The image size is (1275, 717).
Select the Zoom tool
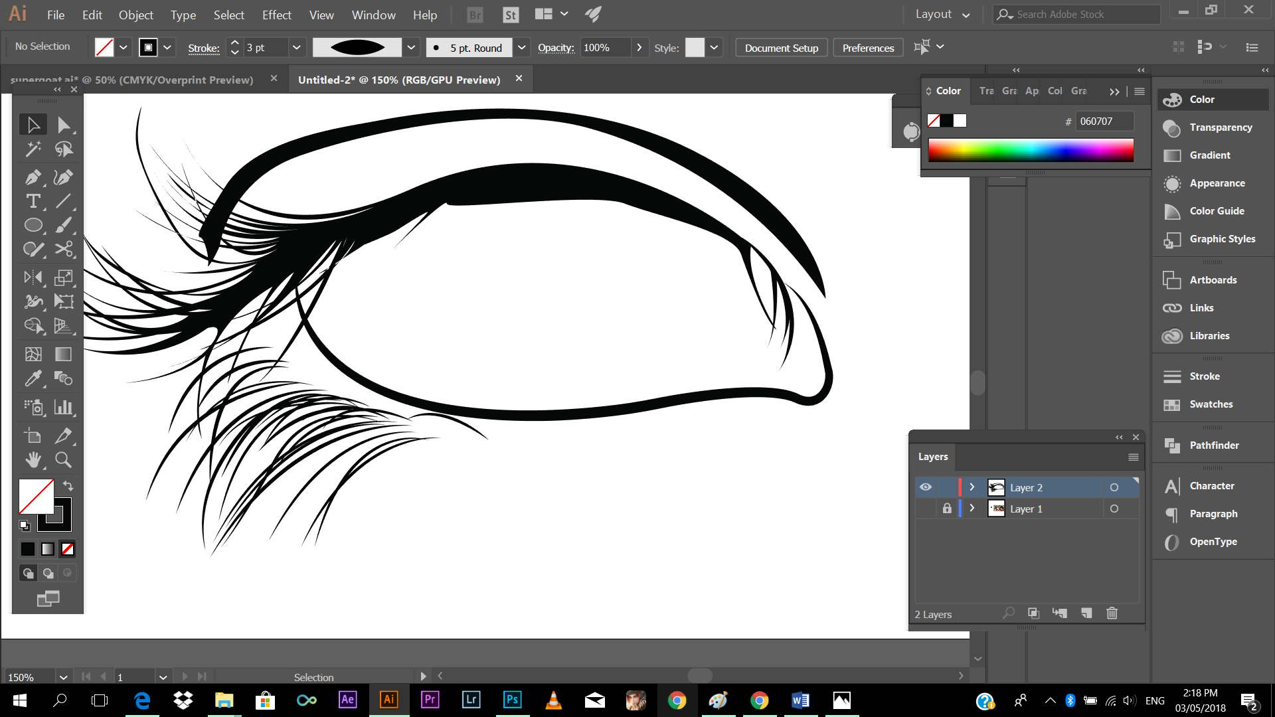[x=64, y=459]
